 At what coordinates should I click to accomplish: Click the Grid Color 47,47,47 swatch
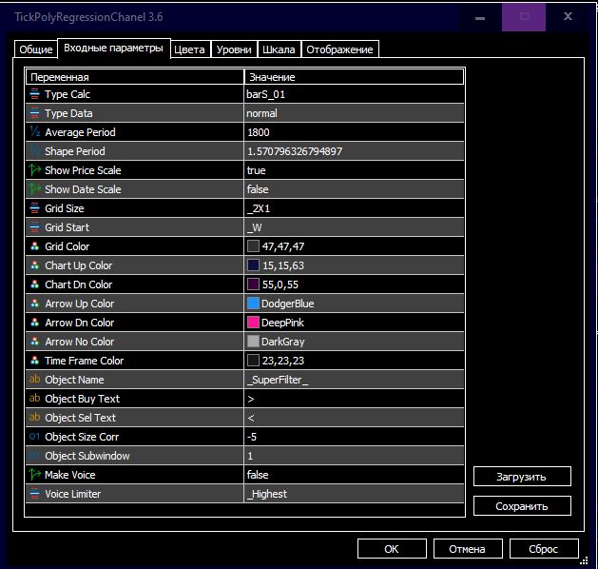(253, 246)
